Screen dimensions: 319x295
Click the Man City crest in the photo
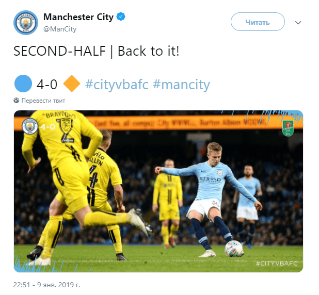coord(30,126)
